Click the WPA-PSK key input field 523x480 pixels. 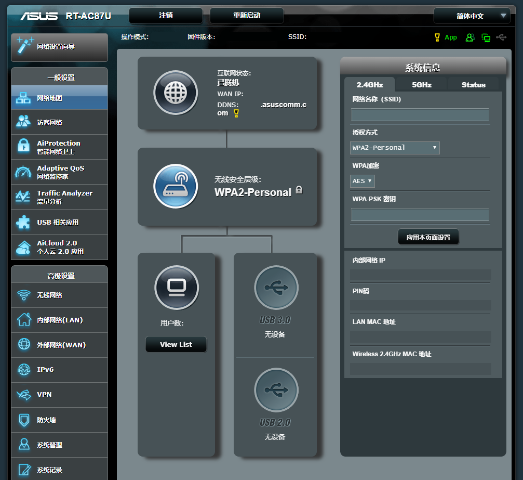point(420,215)
